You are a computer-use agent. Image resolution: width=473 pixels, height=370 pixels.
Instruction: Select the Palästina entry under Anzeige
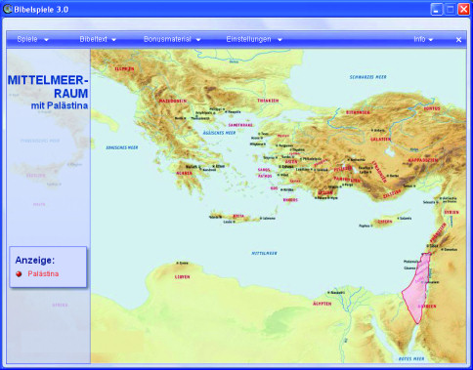[43, 273]
